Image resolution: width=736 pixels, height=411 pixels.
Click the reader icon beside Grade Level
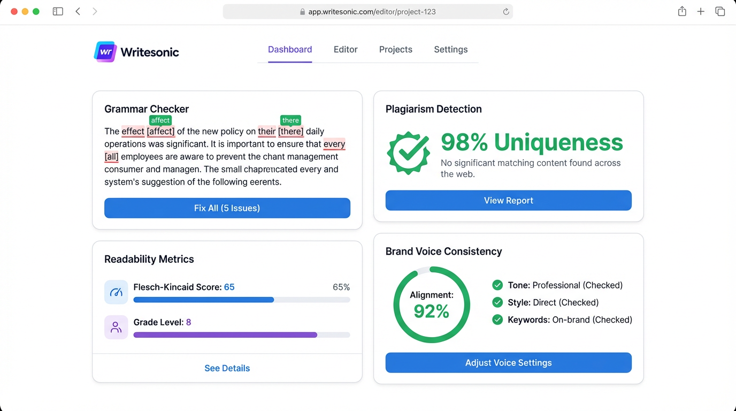point(116,328)
